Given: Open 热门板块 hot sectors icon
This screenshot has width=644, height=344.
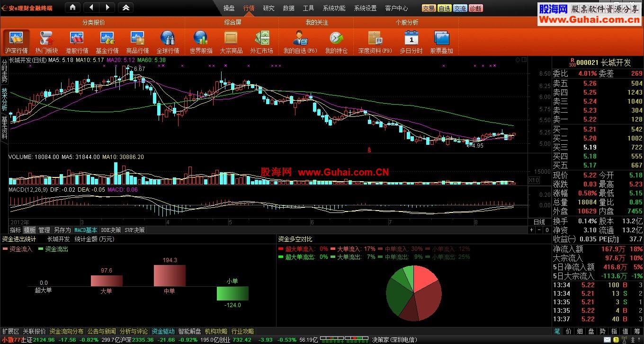Looking at the screenshot, I should [x=46, y=42].
